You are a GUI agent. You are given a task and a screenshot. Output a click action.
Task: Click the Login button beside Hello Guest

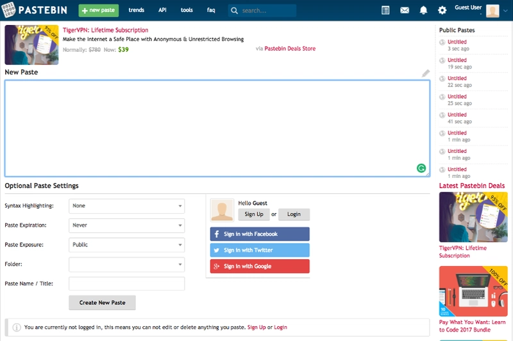click(x=294, y=214)
